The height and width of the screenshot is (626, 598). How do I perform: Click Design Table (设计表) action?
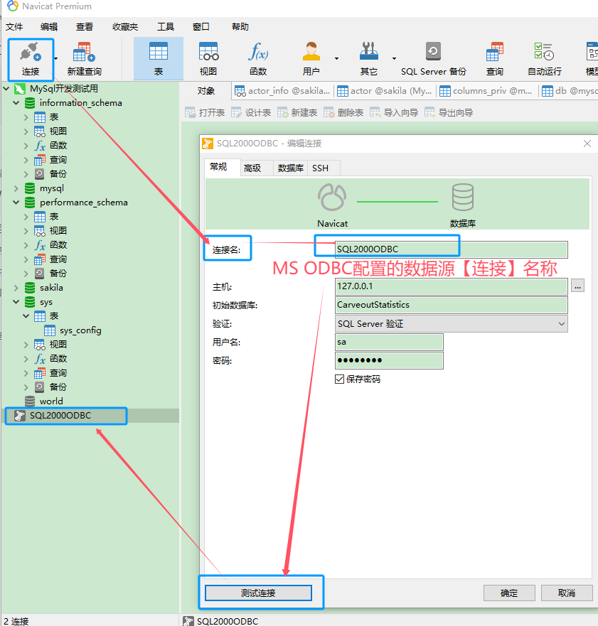pos(251,112)
